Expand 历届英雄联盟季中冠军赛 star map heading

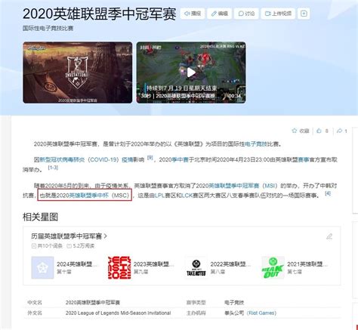tap(69, 236)
